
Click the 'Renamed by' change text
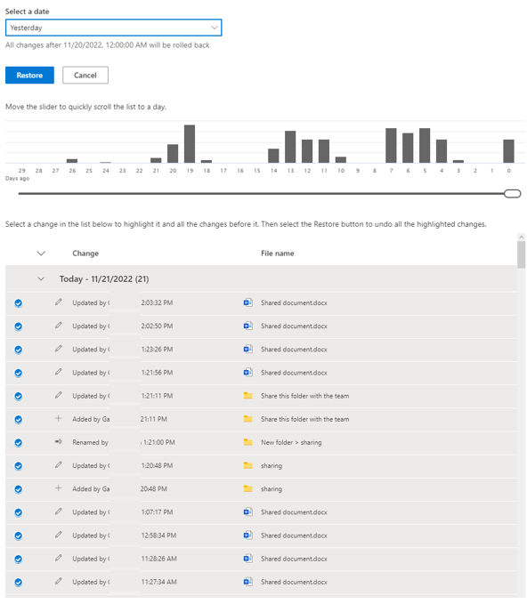tap(90, 443)
